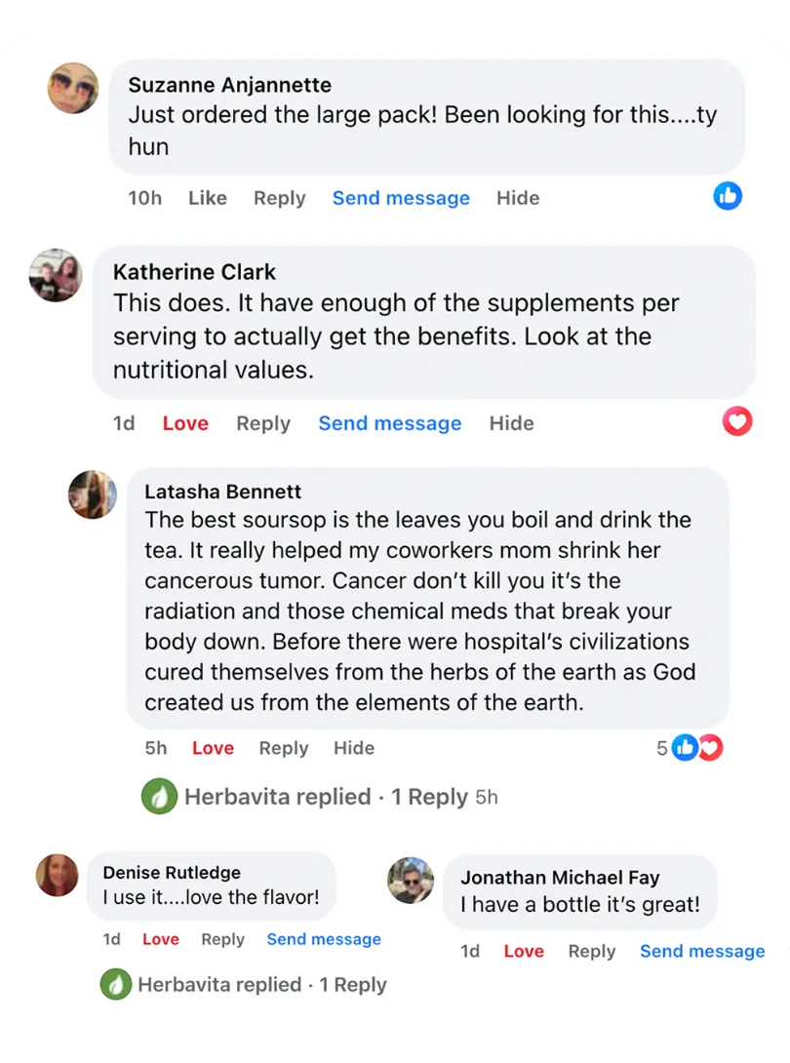Image resolution: width=790 pixels, height=1063 pixels.
Task: Send a message to Denise Rutledge
Action: (324, 939)
